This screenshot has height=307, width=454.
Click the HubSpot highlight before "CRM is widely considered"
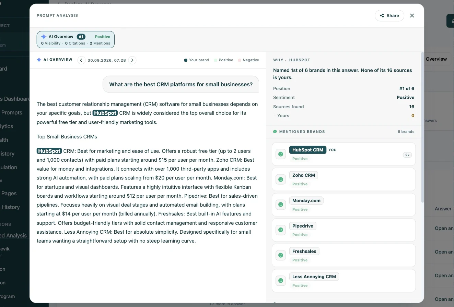105,113
